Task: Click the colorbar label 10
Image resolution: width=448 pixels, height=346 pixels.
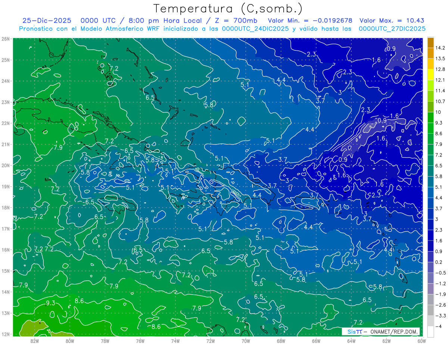Action: [438, 112]
